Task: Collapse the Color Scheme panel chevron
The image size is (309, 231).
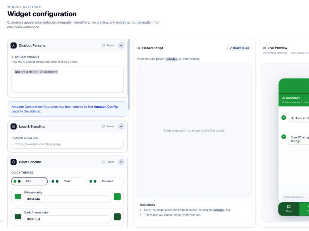Action: (121, 162)
